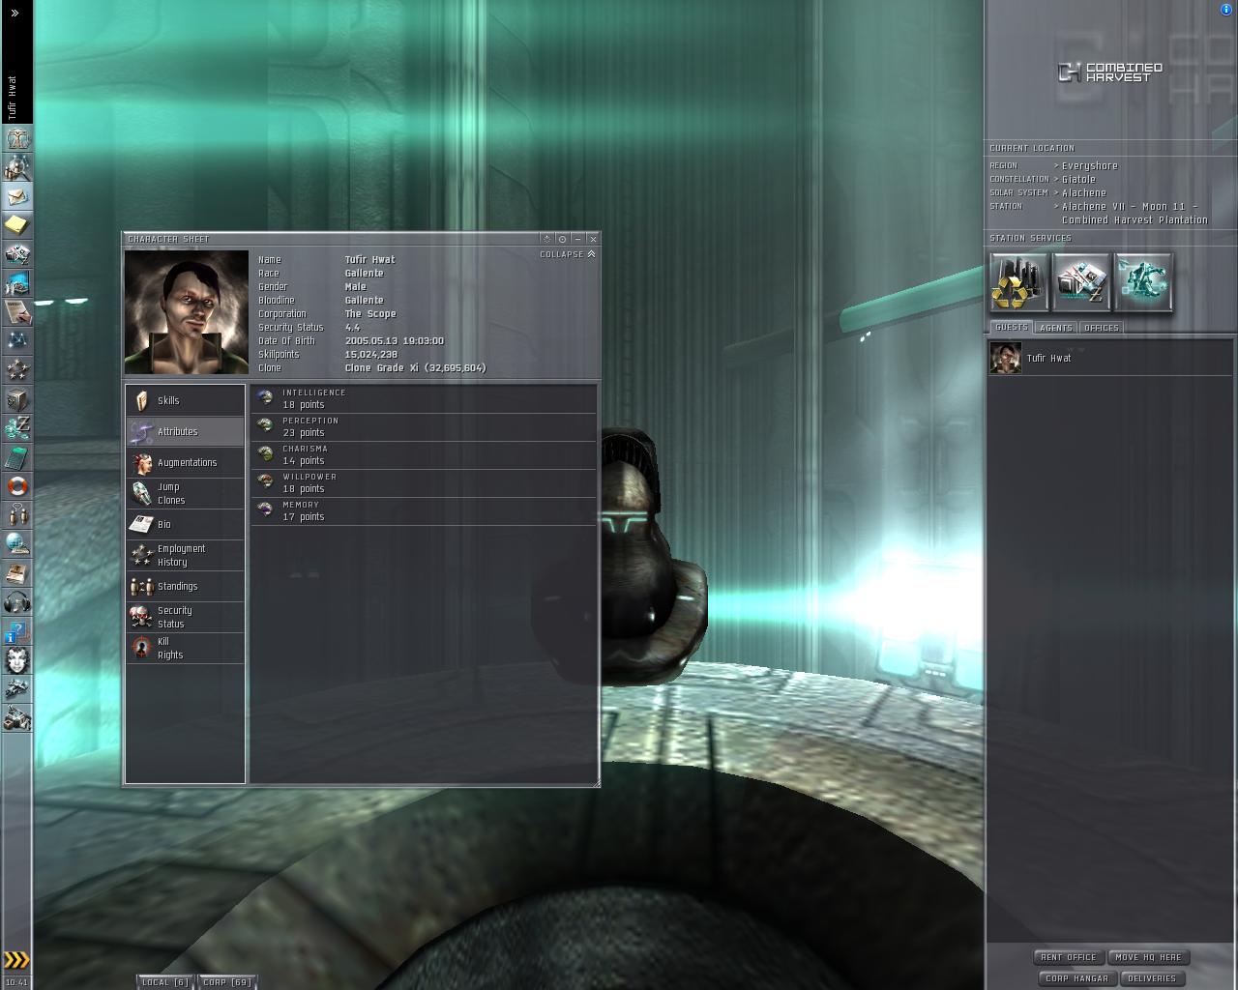Open the blue monitor screen sidebar icon
The width and height of the screenshot is (1238, 990).
tap(17, 283)
